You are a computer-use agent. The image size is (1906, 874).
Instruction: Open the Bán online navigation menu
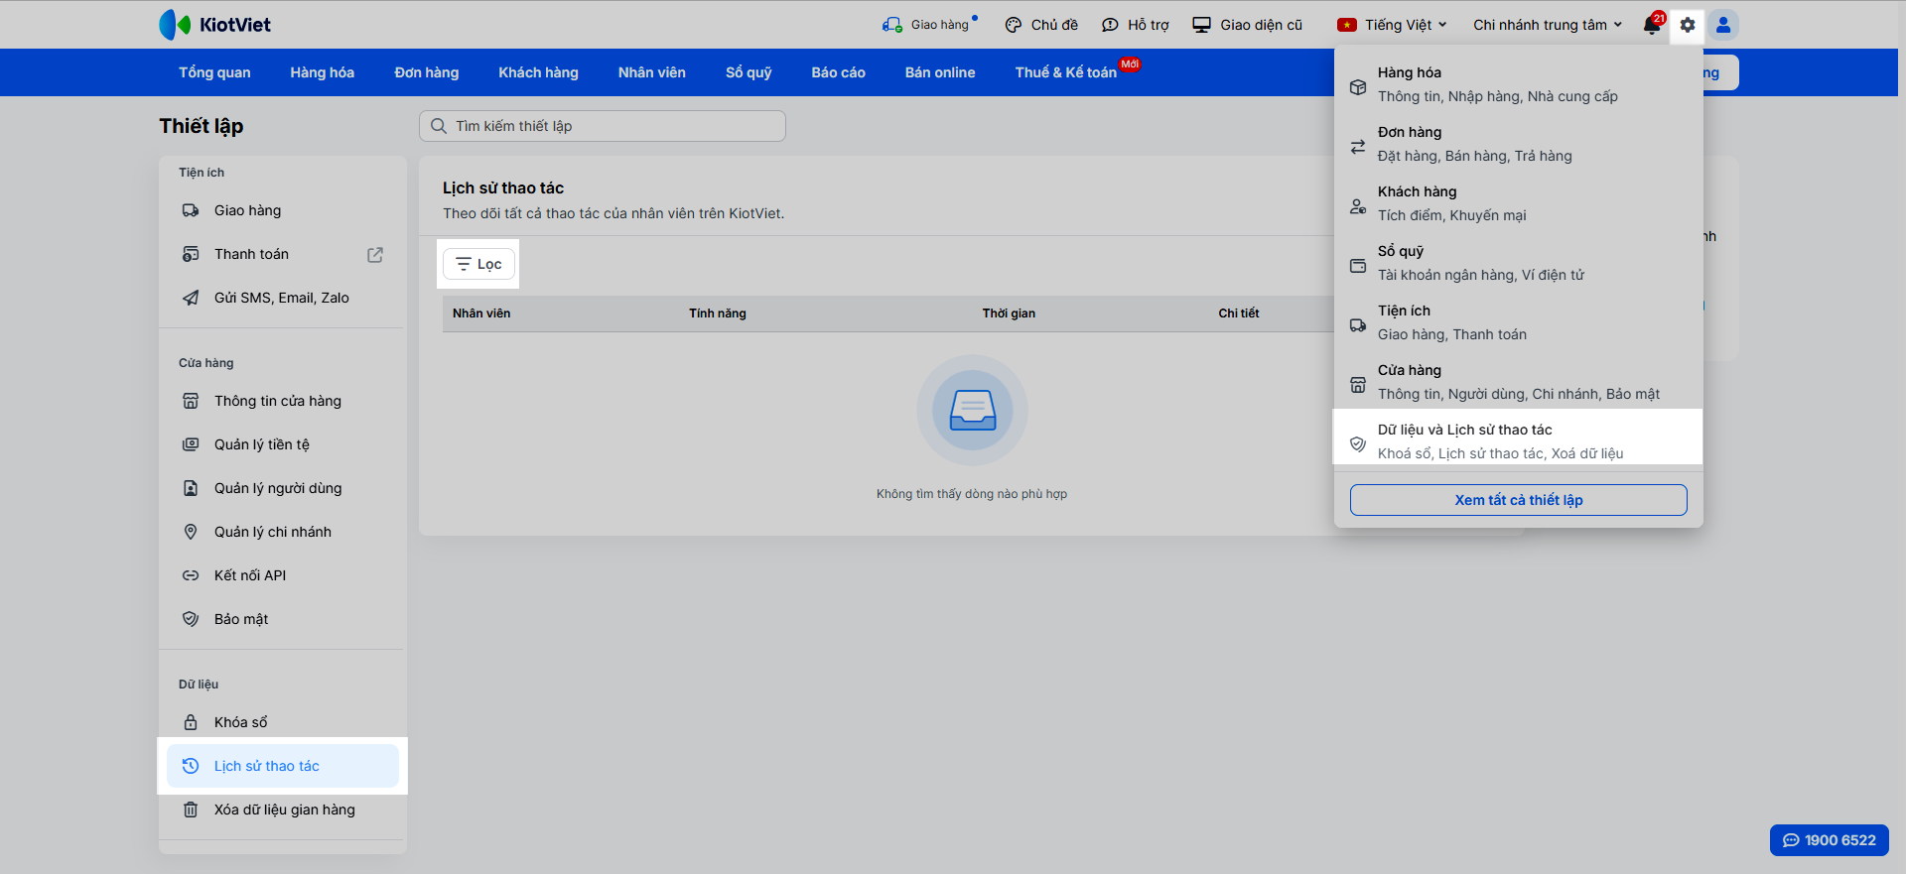point(940,72)
